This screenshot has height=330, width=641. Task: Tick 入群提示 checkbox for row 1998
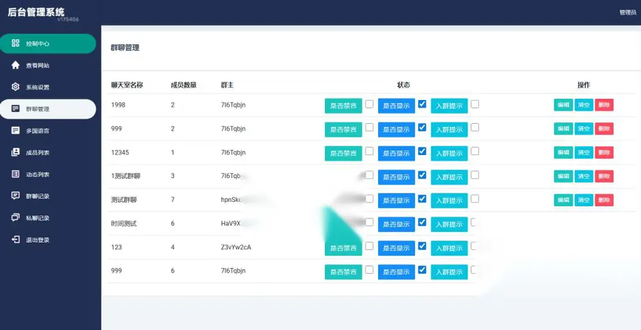tap(474, 104)
